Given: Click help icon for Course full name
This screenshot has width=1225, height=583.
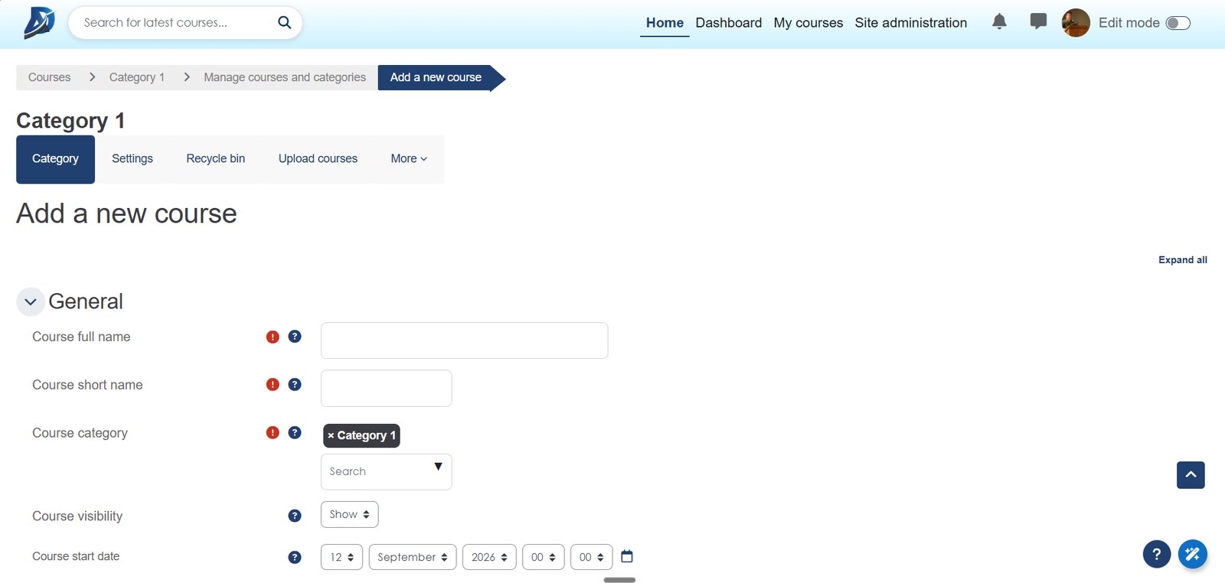Looking at the screenshot, I should pyautogui.click(x=295, y=337).
